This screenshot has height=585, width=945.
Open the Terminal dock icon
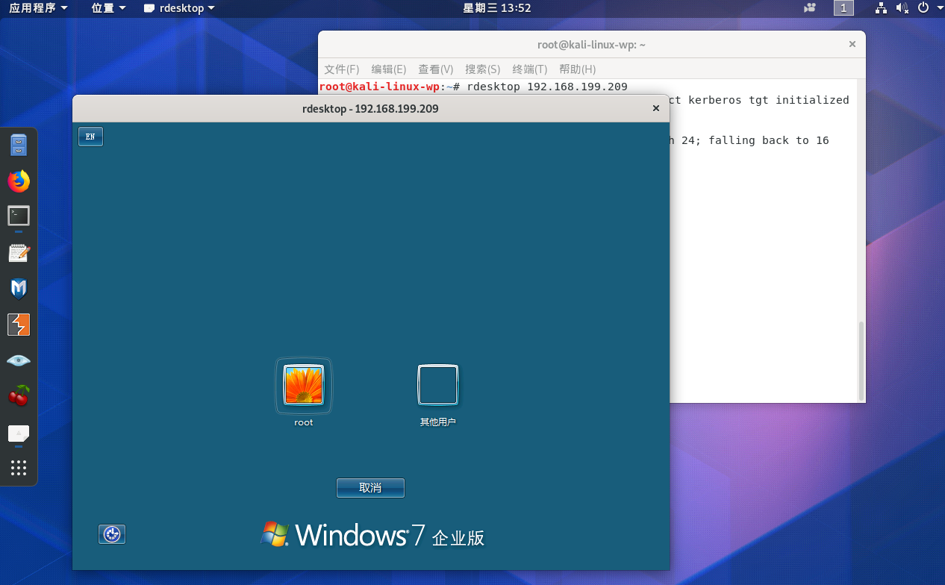pos(19,216)
